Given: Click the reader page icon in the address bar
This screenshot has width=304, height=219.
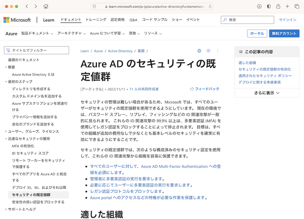Looking at the screenshot, I should coord(95,7).
